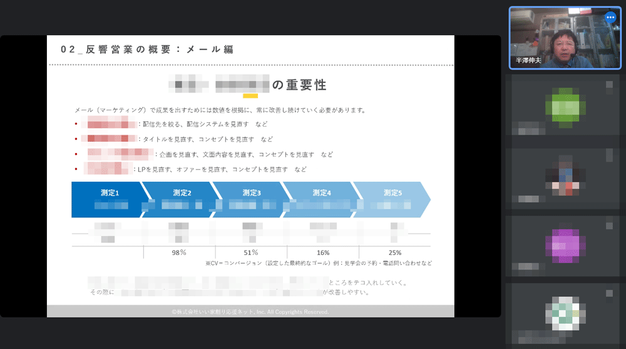Click the 51% value on the slide
This screenshot has width=626, height=349.
(x=250, y=253)
